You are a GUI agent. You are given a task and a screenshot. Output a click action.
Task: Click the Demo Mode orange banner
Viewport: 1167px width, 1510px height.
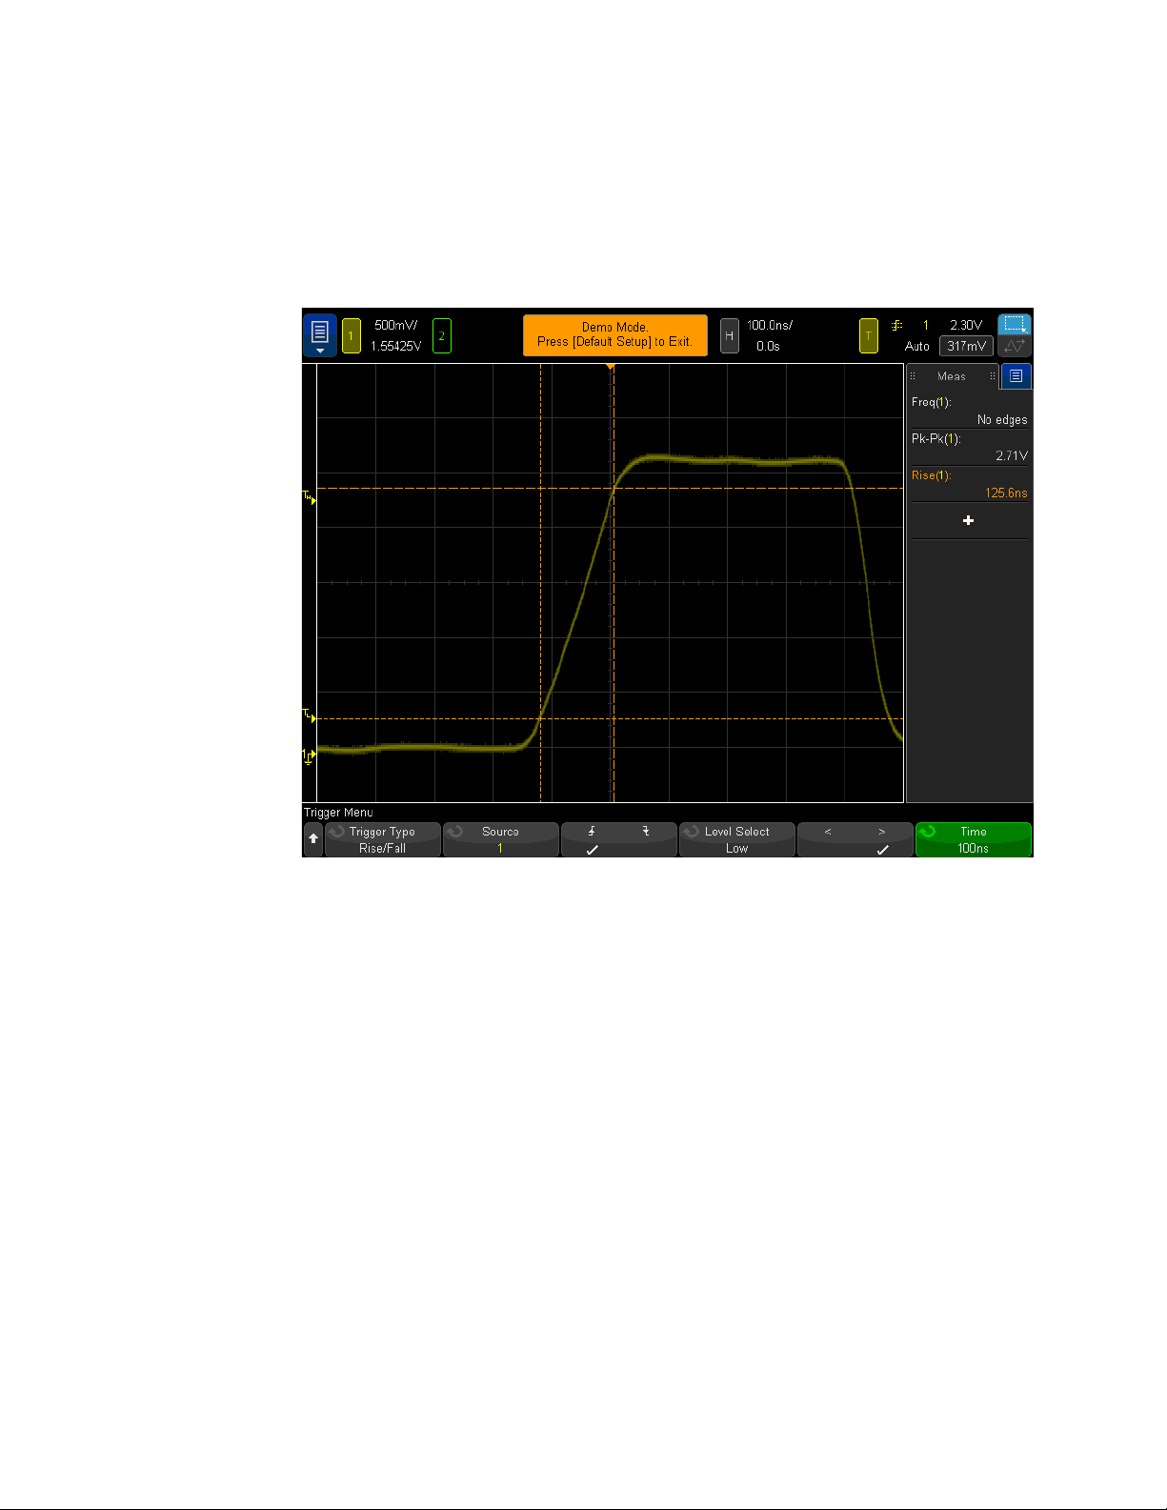[614, 335]
